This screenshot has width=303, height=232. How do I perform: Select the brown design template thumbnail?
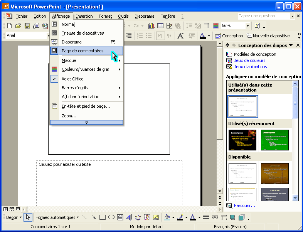click(x=275, y=174)
